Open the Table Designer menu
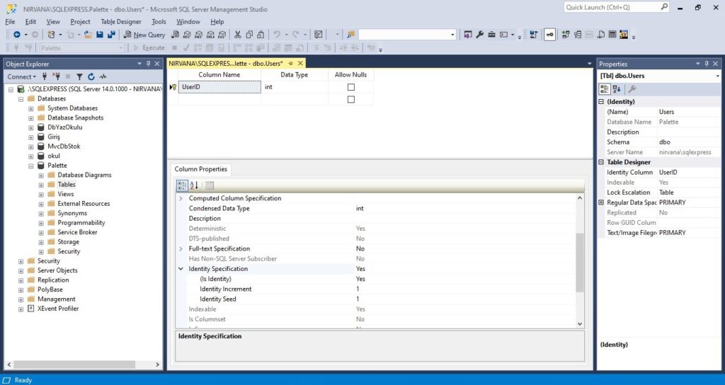The height and width of the screenshot is (385, 725). [121, 22]
